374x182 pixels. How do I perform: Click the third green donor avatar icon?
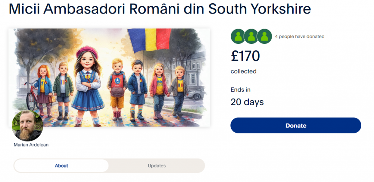click(x=264, y=37)
